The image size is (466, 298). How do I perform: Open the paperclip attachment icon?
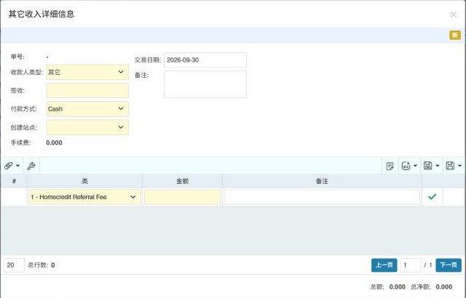pyautogui.click(x=8, y=166)
